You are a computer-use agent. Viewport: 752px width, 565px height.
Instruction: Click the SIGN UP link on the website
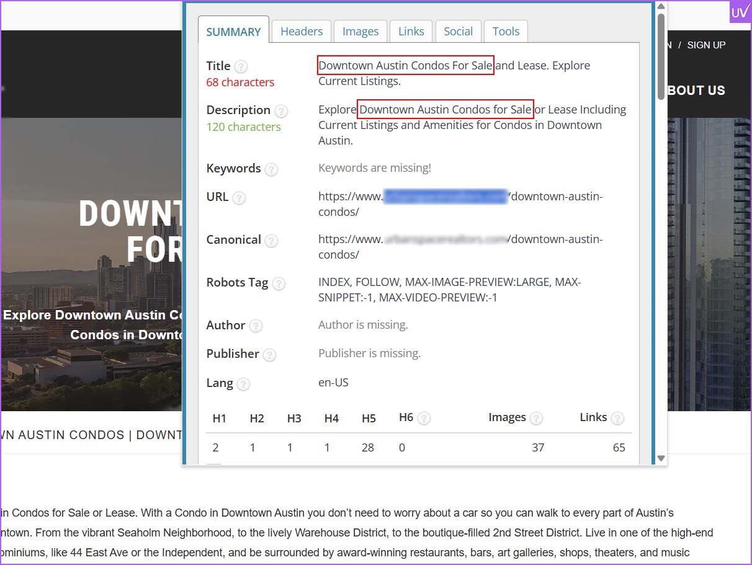(706, 45)
